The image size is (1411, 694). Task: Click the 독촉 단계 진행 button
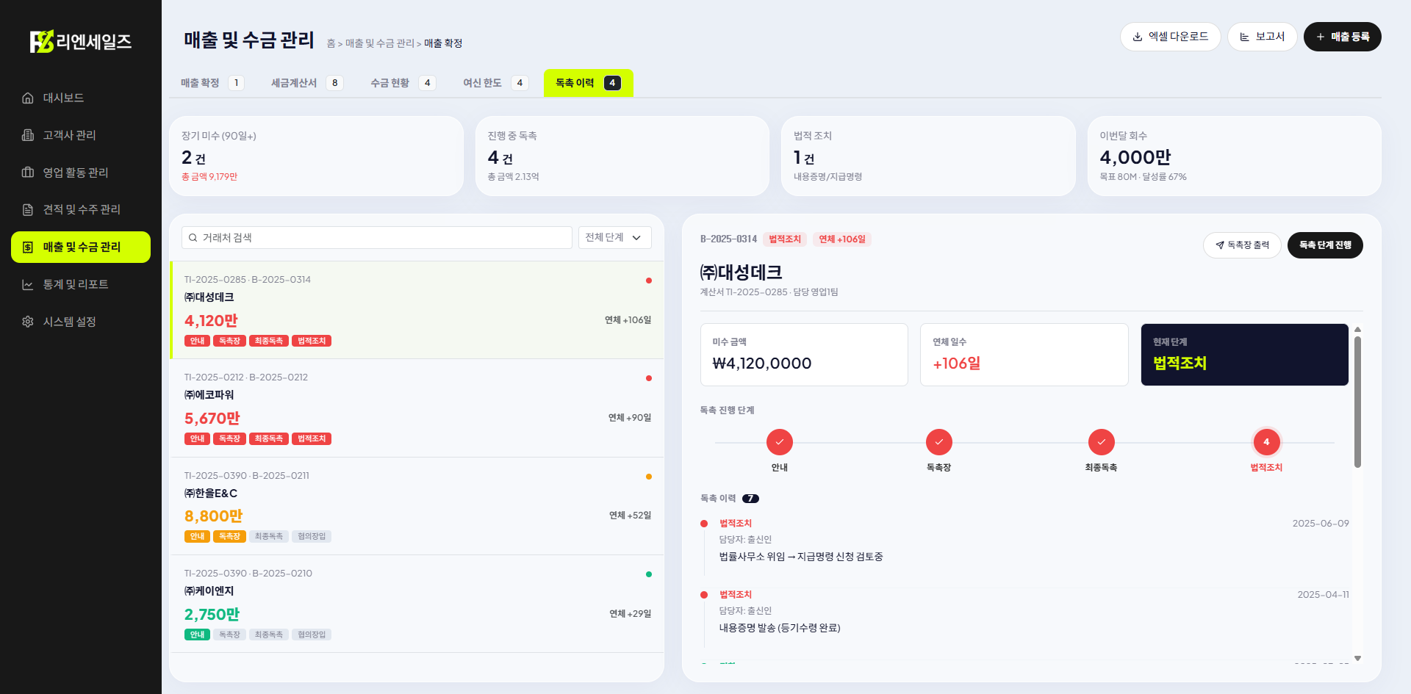(1325, 245)
